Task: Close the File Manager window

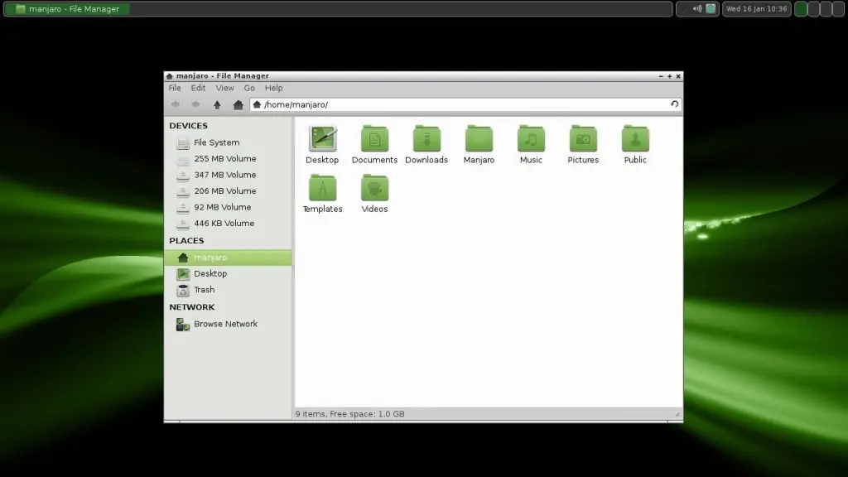Action: (678, 76)
